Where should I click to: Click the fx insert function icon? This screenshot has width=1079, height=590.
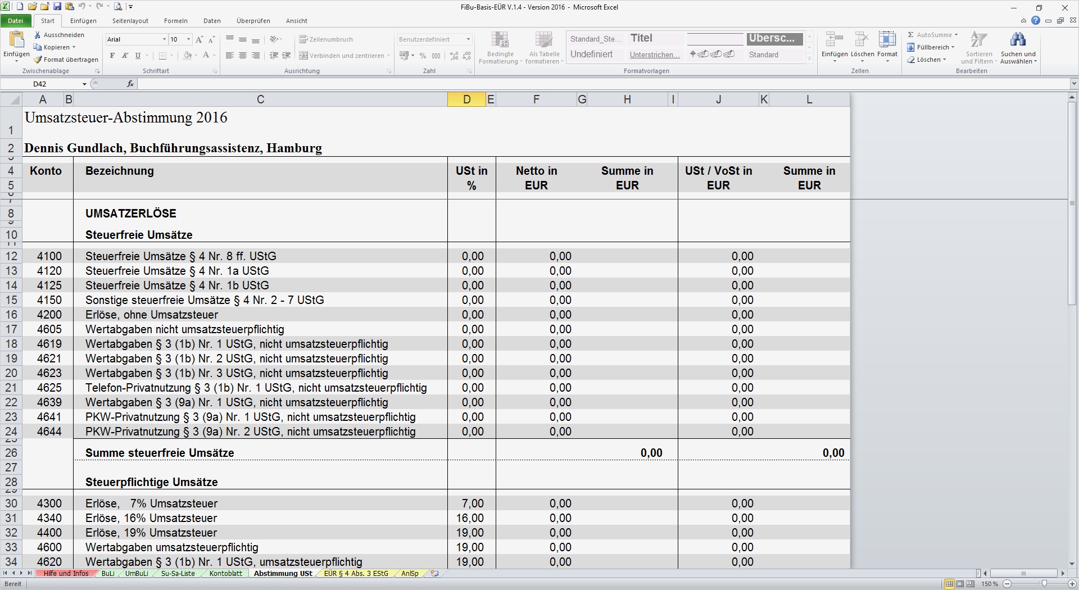pyautogui.click(x=130, y=83)
